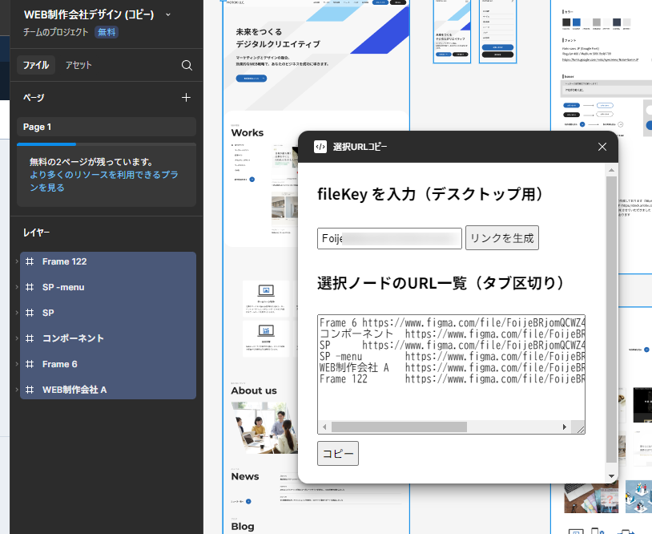Click the frame icon beside SP -menu layer
This screenshot has height=534, width=652.
point(30,287)
